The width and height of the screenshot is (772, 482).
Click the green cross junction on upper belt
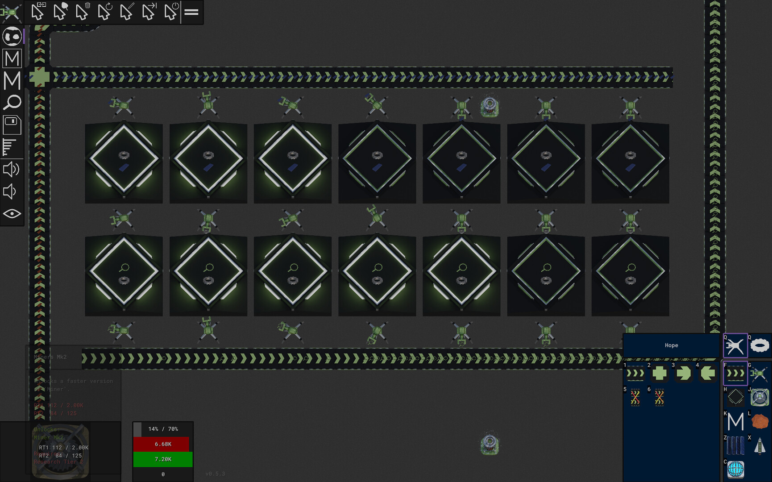40,77
